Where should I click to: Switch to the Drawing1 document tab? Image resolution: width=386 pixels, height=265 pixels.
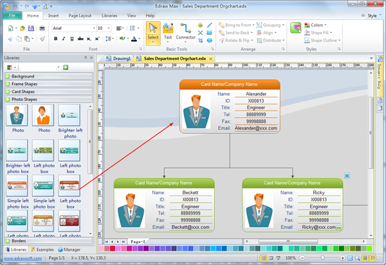(x=120, y=58)
